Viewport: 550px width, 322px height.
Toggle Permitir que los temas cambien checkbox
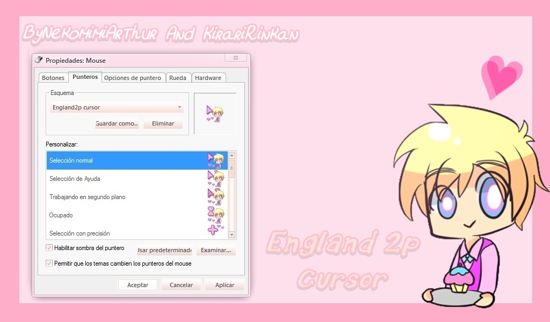(49, 263)
